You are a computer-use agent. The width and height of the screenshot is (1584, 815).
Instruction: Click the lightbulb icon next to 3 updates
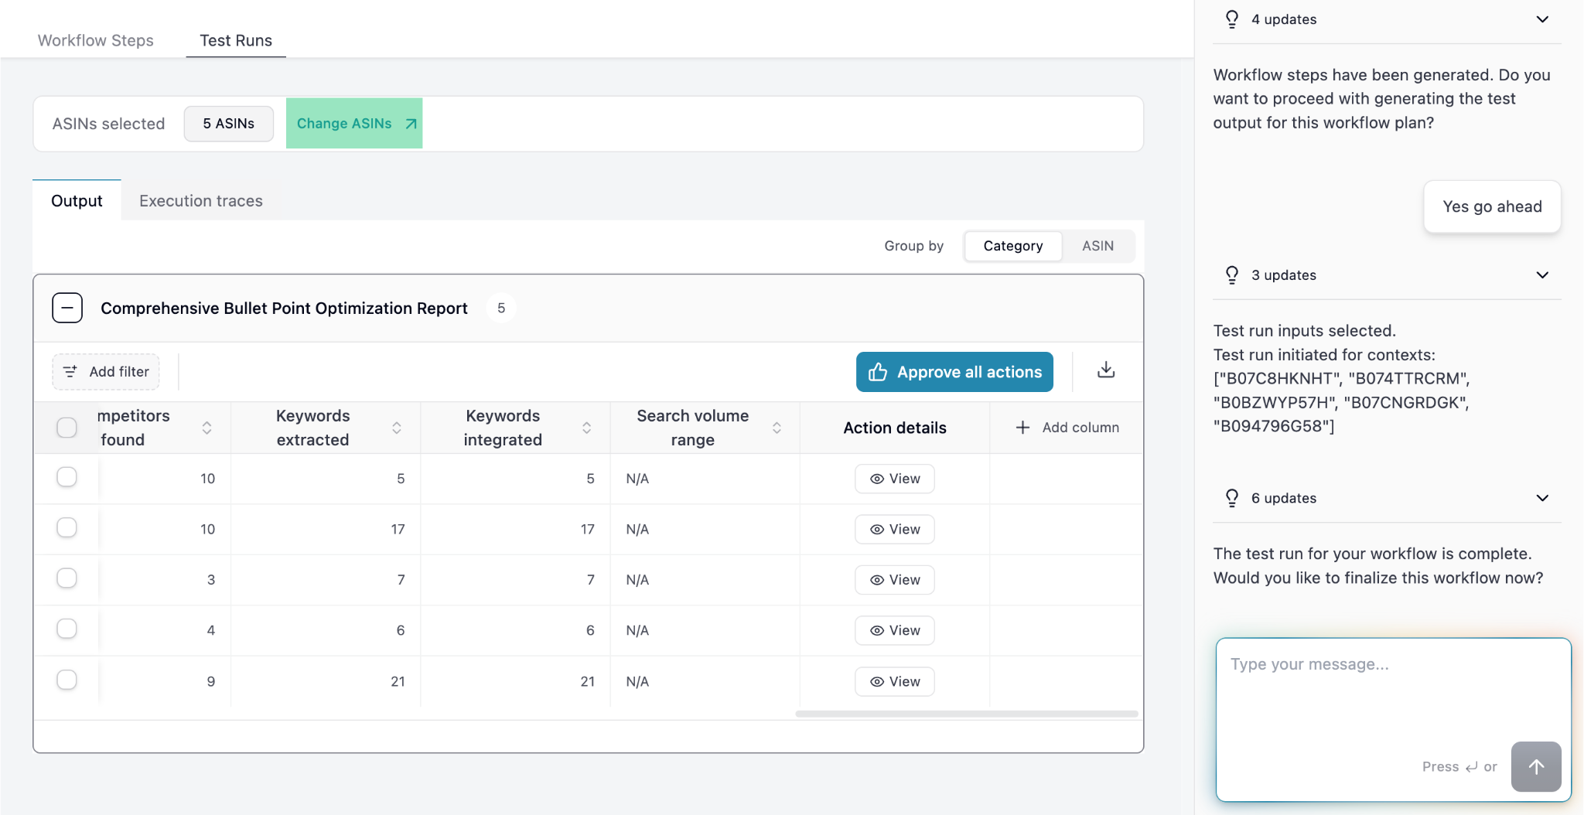click(1232, 275)
